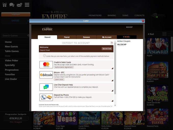Open the Diamond Dozen game thumbnail

tap(135, 118)
